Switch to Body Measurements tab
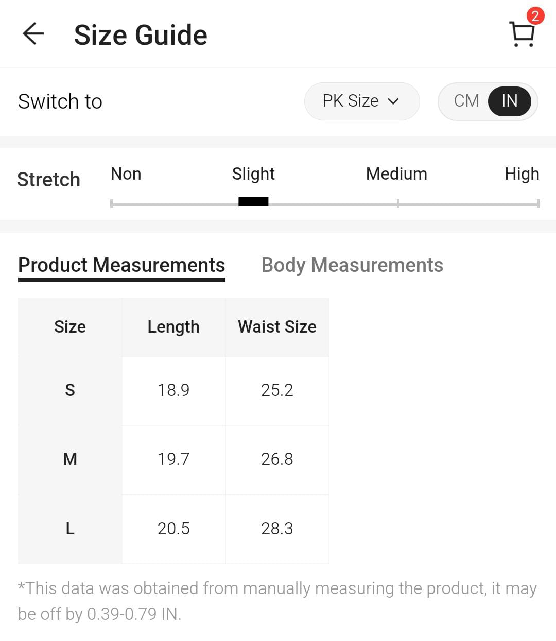Viewport: 556px width, 641px height. tap(352, 265)
